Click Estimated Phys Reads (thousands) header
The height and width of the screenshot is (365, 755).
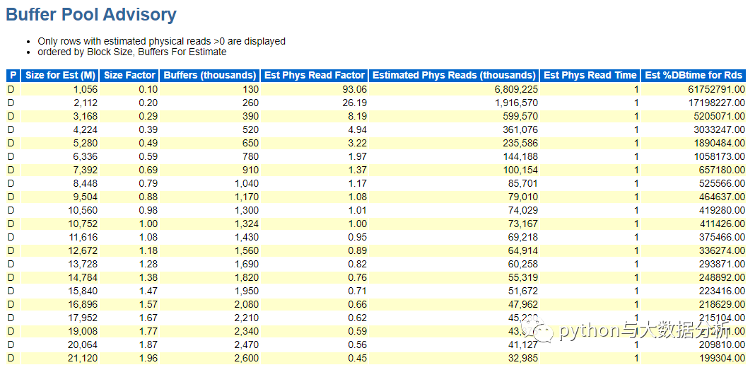454,75
